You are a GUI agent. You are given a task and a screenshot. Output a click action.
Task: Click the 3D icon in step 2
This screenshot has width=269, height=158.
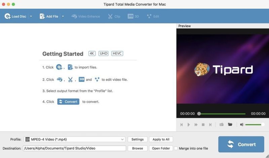click(81, 79)
